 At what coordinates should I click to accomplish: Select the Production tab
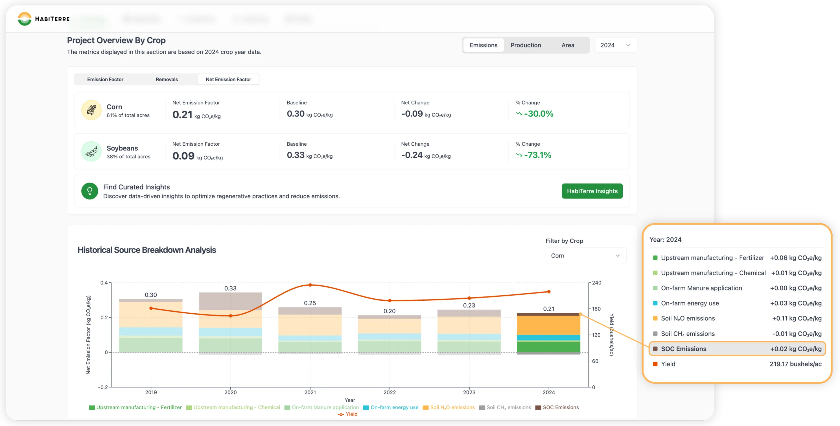coord(525,45)
